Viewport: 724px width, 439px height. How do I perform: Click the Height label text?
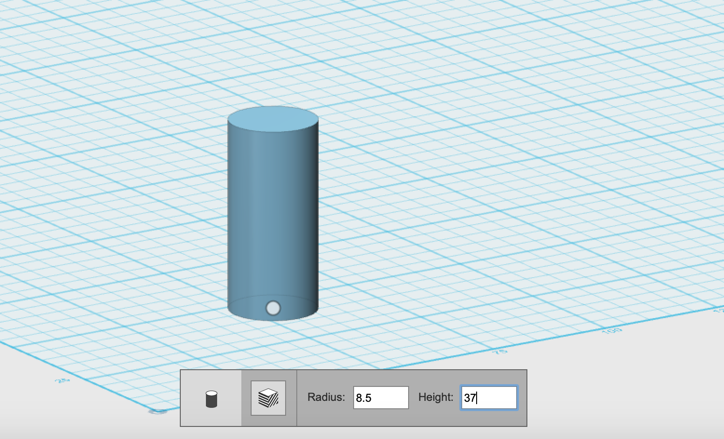tap(436, 397)
